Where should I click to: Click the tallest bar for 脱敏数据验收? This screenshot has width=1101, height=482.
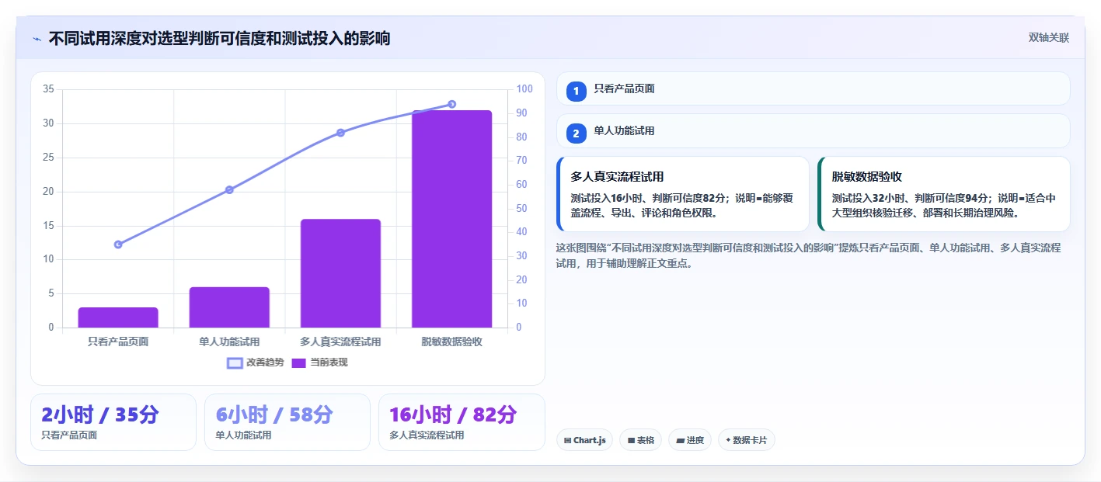point(452,219)
